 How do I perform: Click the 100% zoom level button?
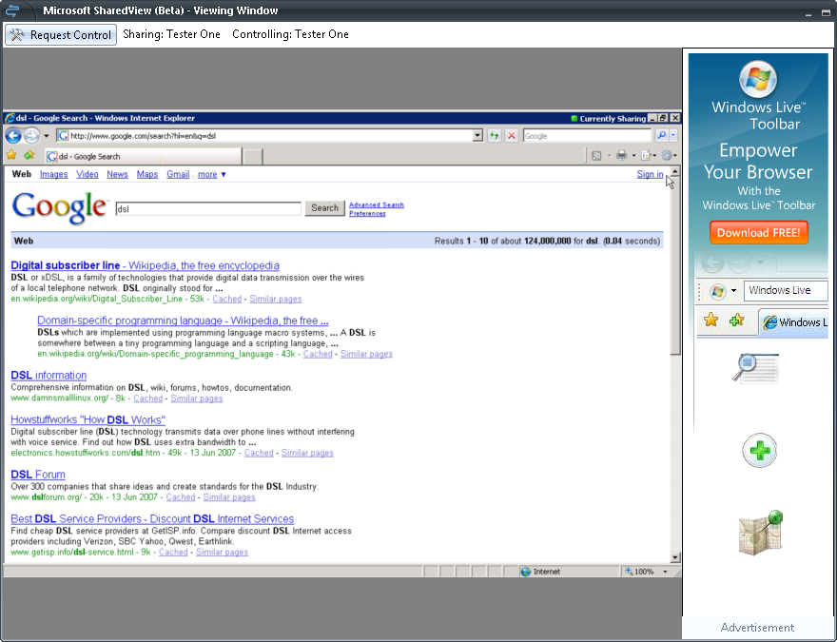pyautogui.click(x=640, y=572)
